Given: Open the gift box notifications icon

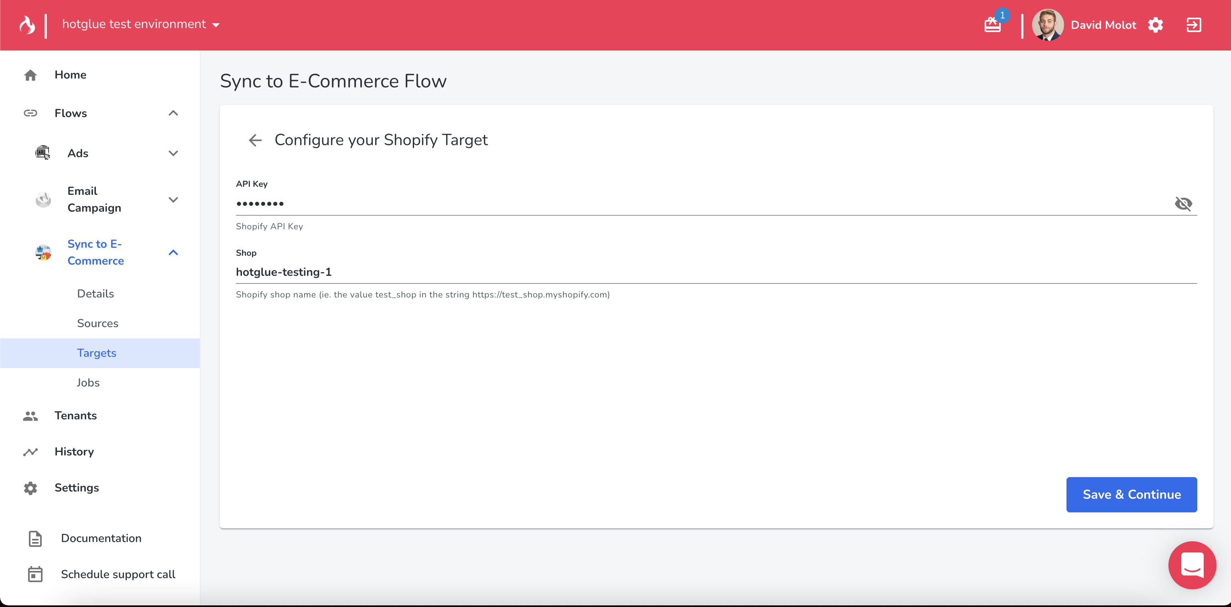Looking at the screenshot, I should tap(993, 25).
